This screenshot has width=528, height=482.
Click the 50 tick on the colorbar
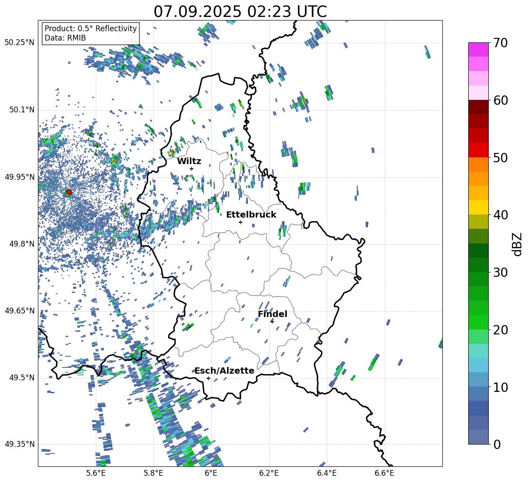pyautogui.click(x=500, y=157)
